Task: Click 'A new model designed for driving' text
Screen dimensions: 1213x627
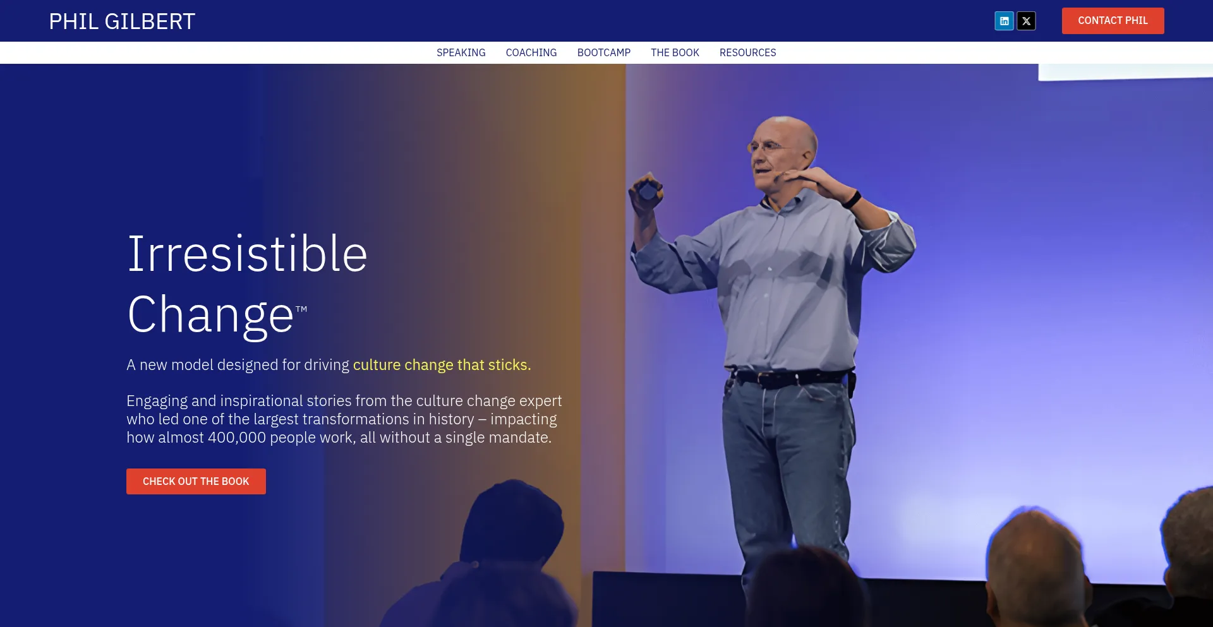Action: point(238,365)
